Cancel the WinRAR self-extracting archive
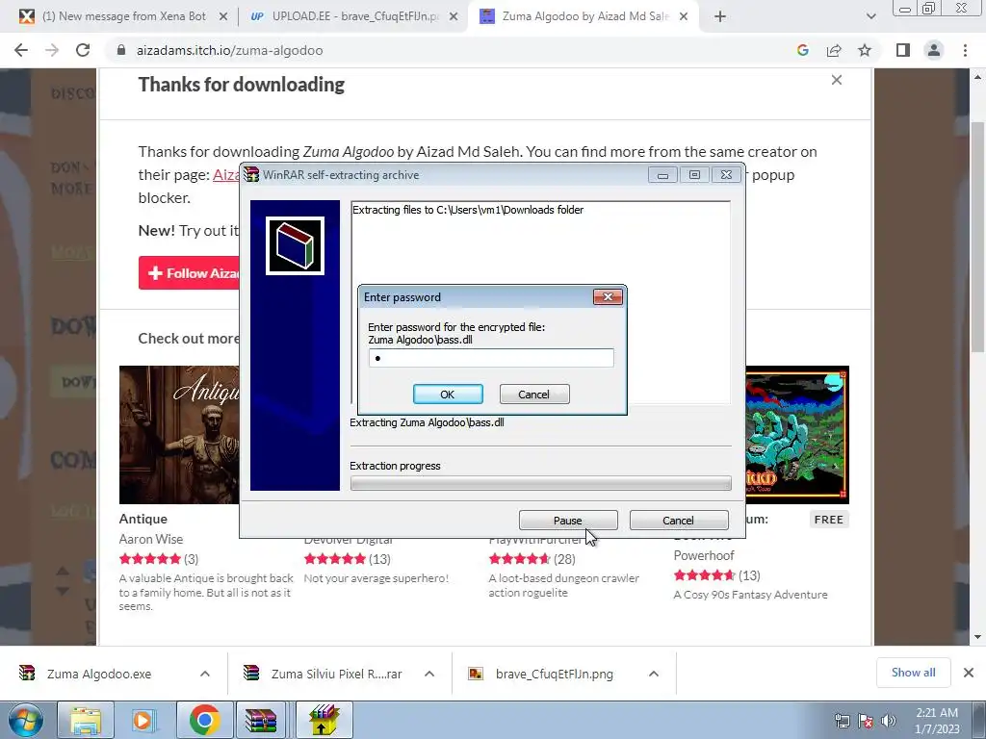Screen dimensions: 986x739 pyautogui.click(x=679, y=521)
